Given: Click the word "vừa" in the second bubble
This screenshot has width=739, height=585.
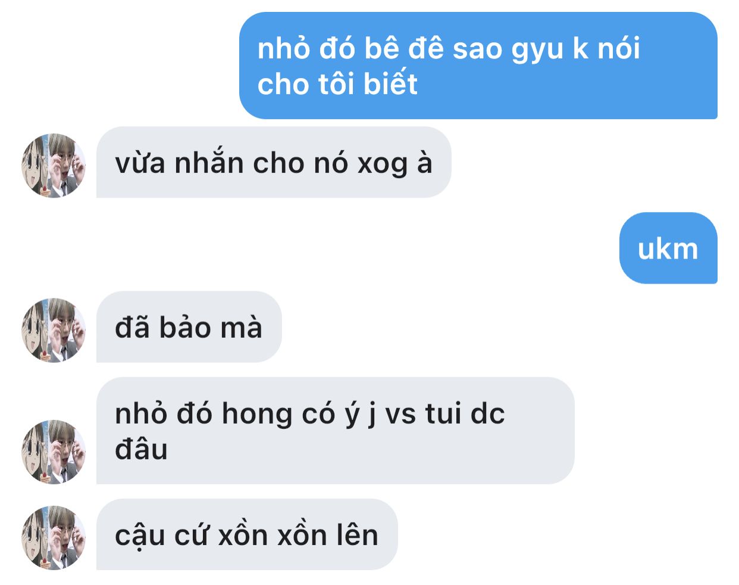Looking at the screenshot, I should tap(140, 163).
